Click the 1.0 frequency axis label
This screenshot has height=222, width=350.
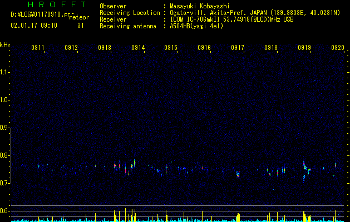click(4, 100)
